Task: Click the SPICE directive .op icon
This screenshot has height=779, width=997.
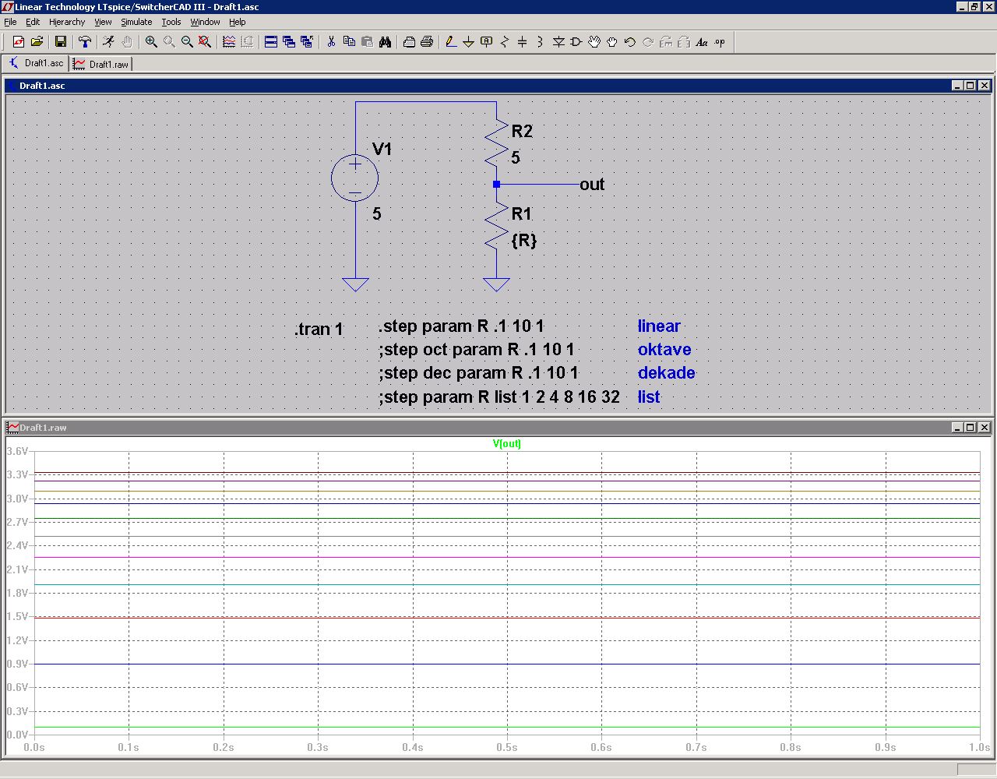Action: 720,42
